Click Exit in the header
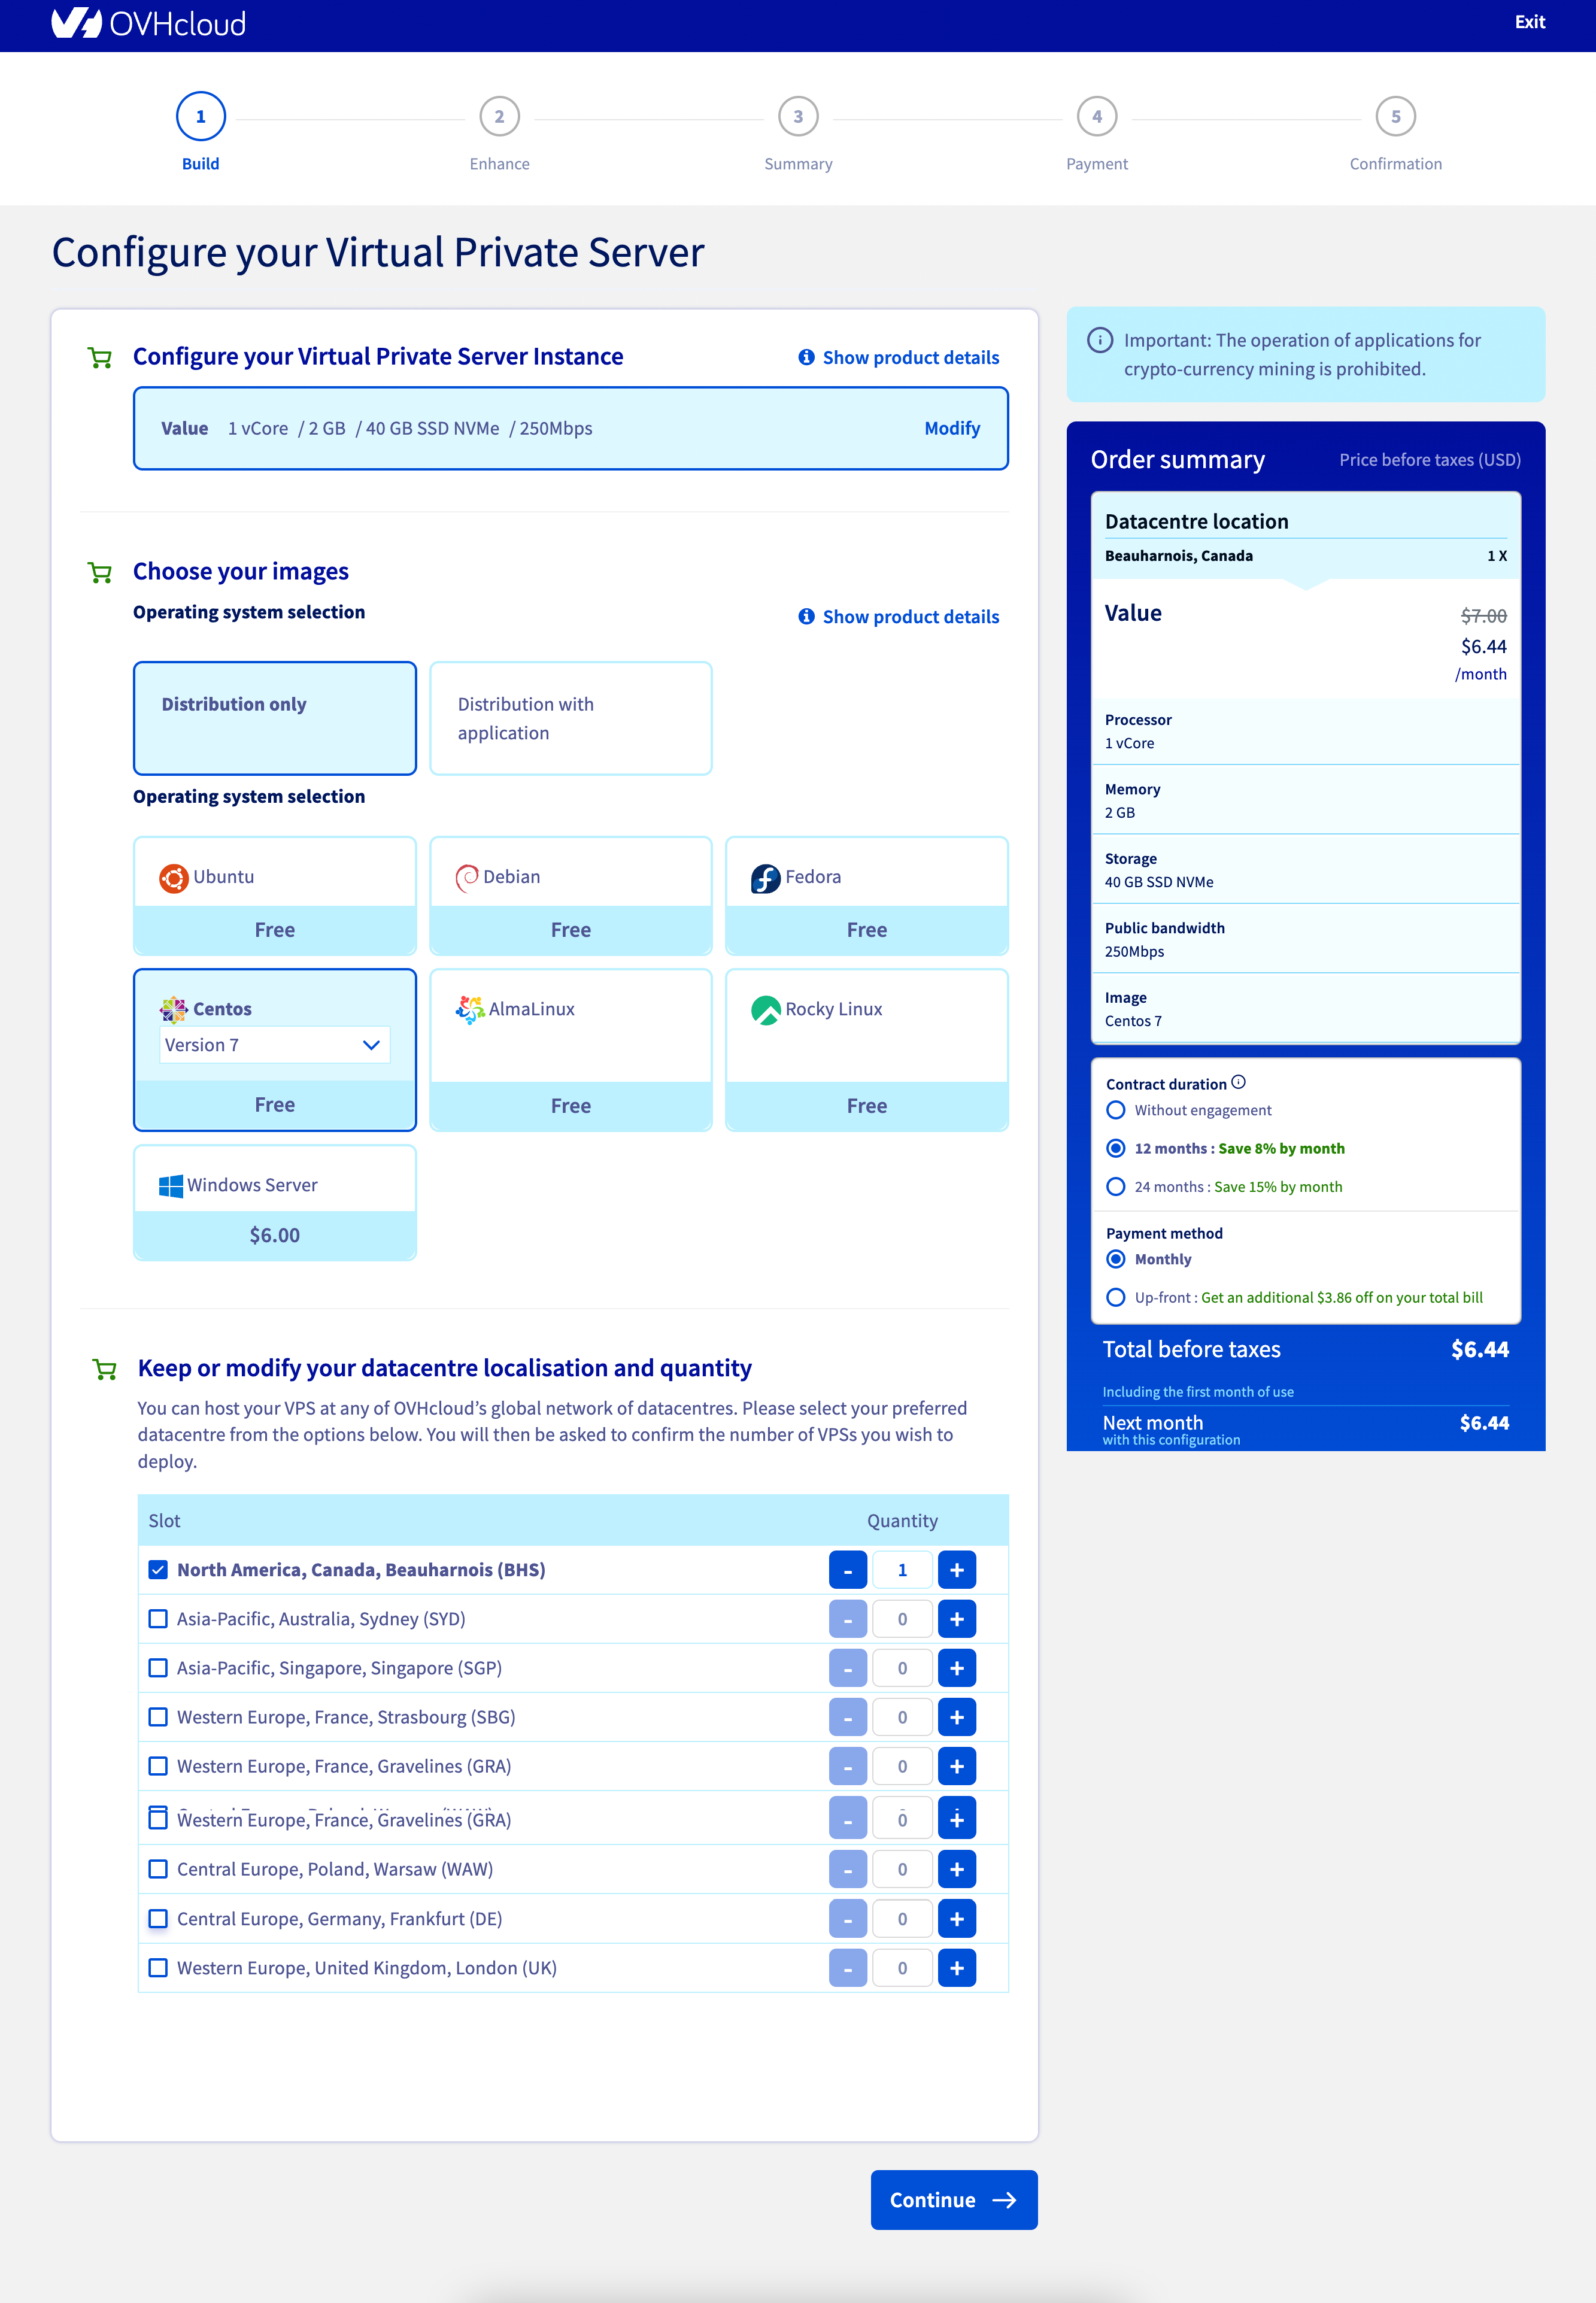The width and height of the screenshot is (1596, 2303). click(1529, 22)
